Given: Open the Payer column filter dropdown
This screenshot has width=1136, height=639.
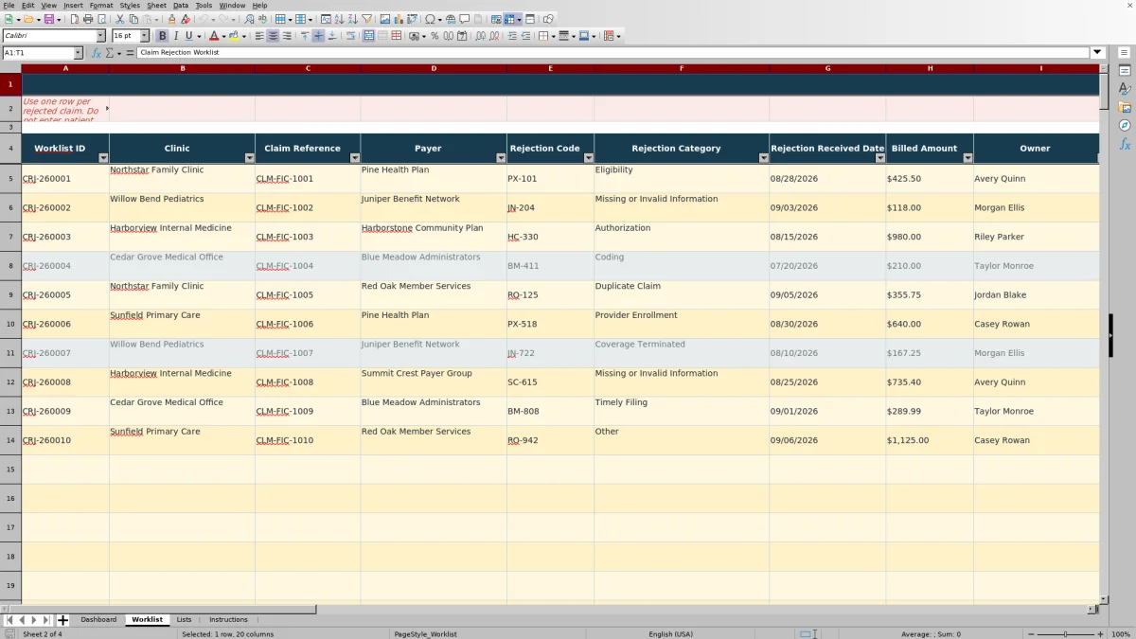Looking at the screenshot, I should [502, 158].
